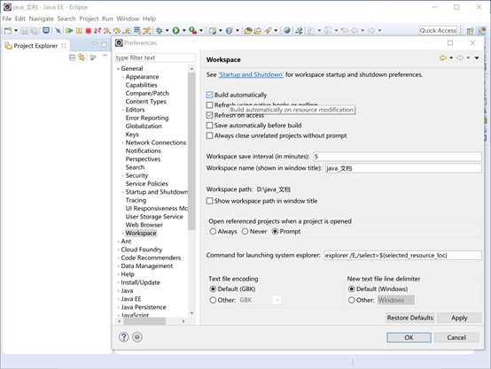Expand the Ant preferences node
The image size is (491, 369).
tap(118, 242)
